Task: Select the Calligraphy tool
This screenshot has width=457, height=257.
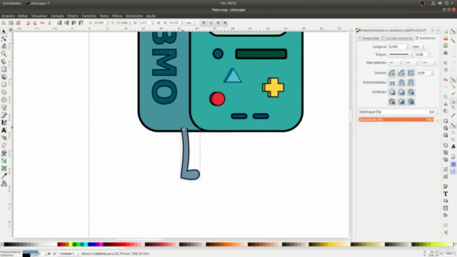Action: pos(4,123)
